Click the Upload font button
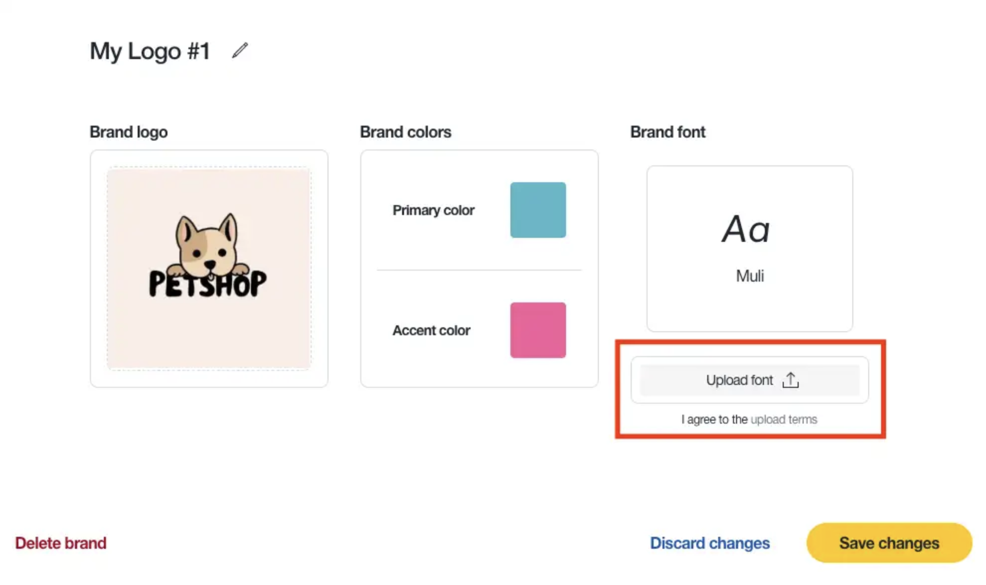986x585 pixels. click(x=749, y=380)
